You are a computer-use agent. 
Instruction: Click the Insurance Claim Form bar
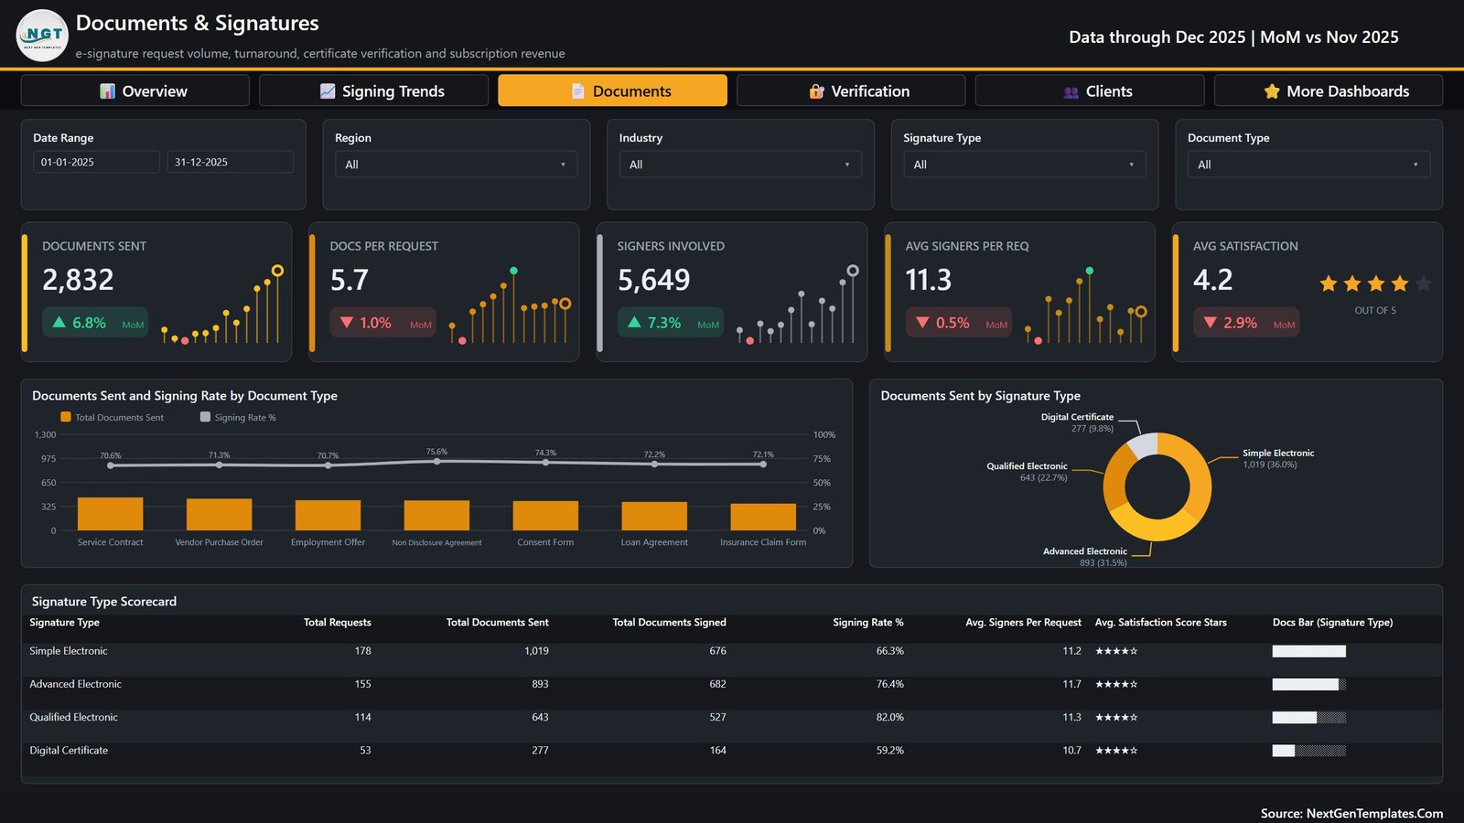763,517
